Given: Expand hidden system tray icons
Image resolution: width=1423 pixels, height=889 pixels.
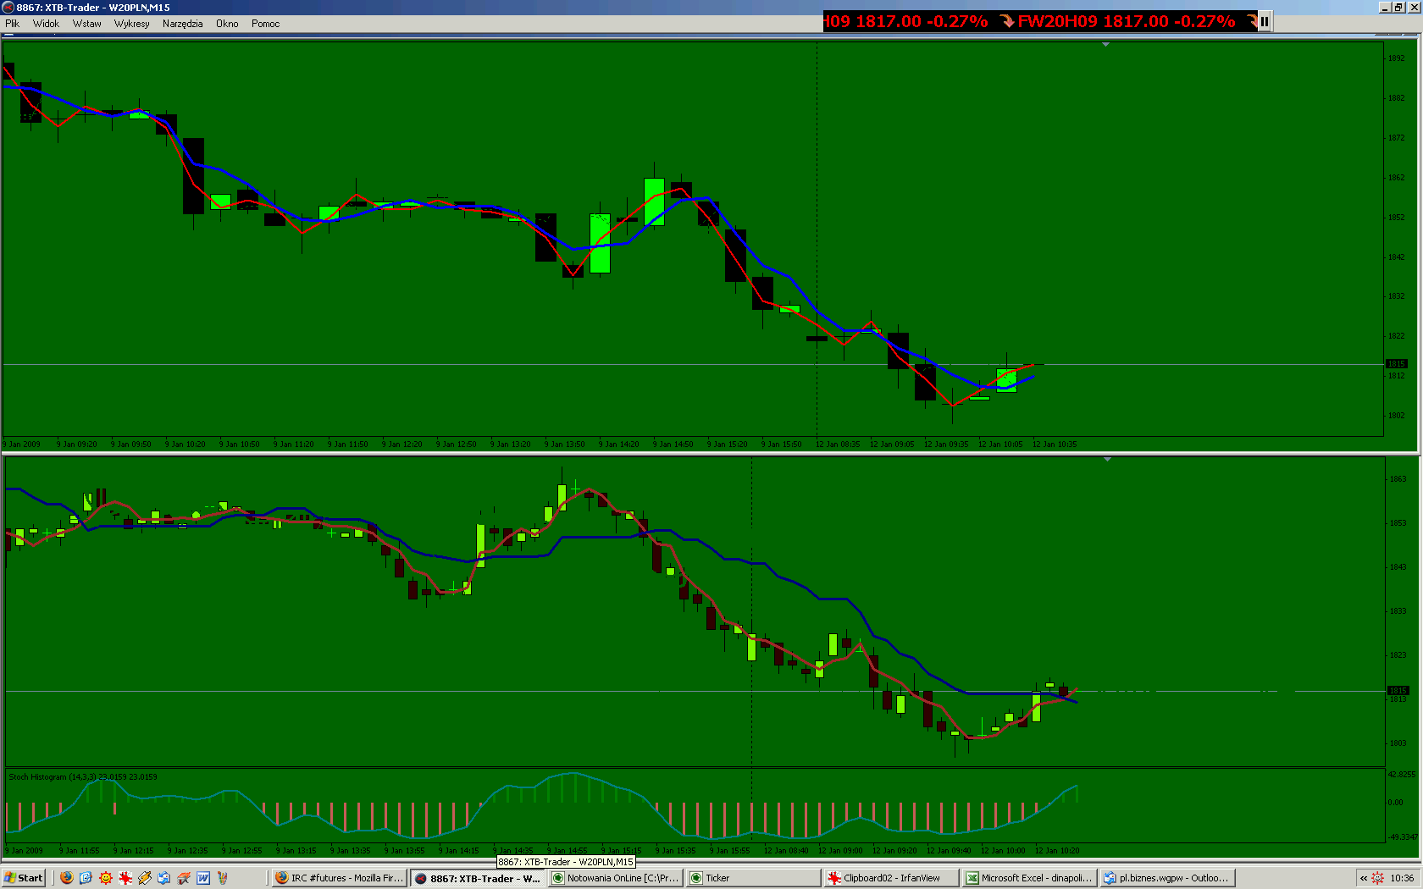Looking at the screenshot, I should click(x=1363, y=878).
